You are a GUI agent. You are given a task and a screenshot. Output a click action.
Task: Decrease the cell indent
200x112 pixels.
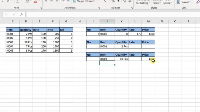click(63, 1)
